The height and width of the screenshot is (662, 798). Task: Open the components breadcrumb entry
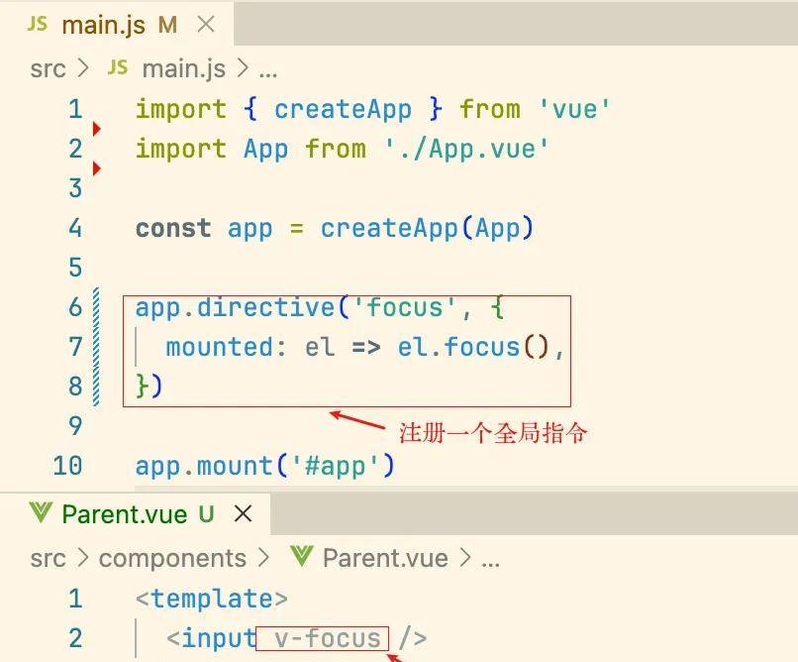pyautogui.click(x=173, y=558)
